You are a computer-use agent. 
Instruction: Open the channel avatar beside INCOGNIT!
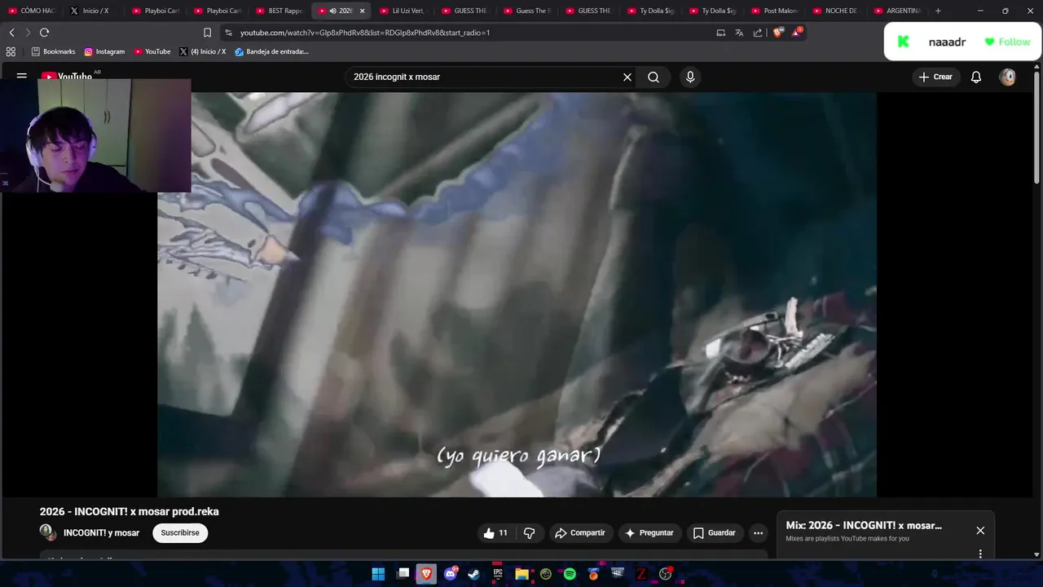(x=48, y=532)
